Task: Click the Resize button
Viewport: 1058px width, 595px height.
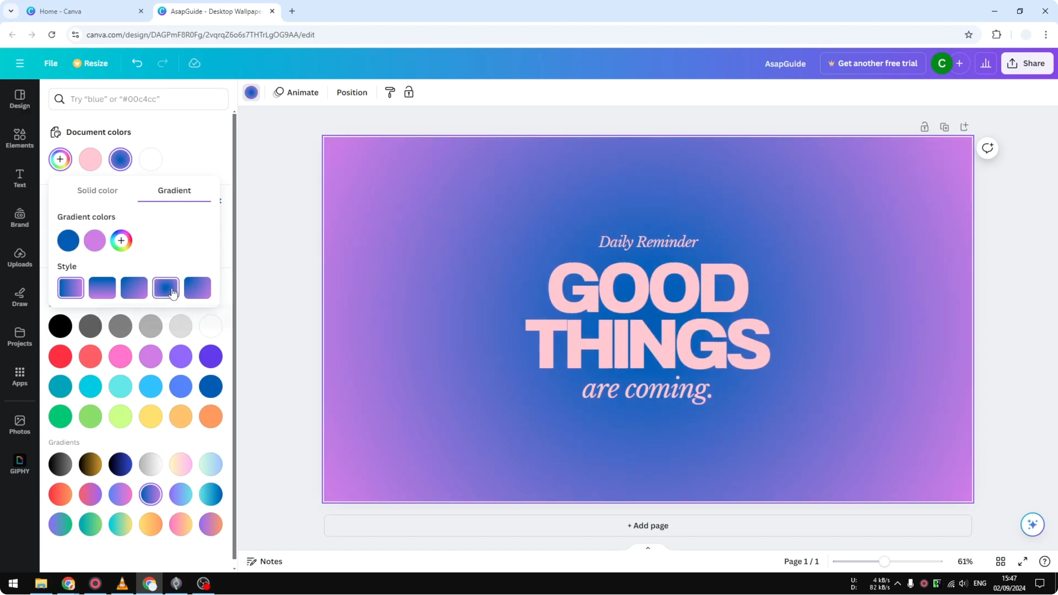Action: click(x=91, y=63)
